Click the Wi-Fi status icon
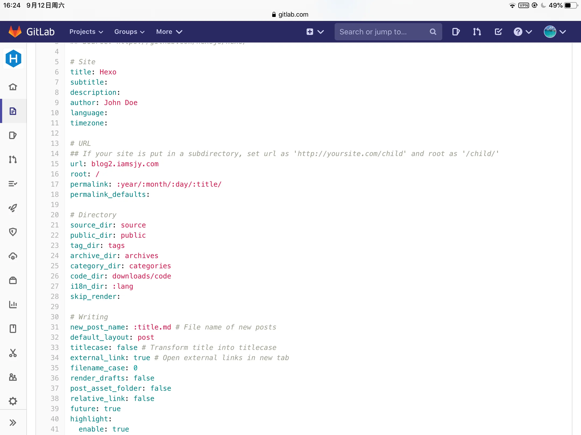 (512, 5)
